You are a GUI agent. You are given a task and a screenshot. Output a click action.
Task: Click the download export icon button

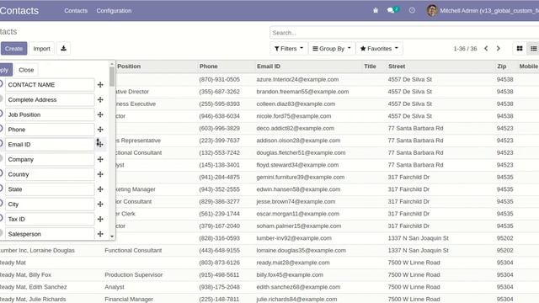(x=63, y=49)
